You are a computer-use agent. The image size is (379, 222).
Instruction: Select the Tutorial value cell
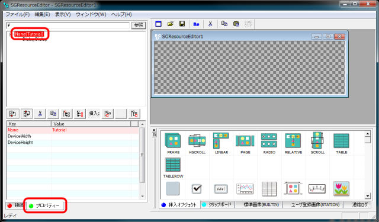[91, 130]
